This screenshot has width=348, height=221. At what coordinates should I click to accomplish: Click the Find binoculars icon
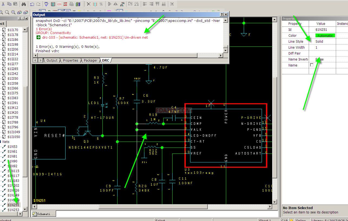coord(24,4)
